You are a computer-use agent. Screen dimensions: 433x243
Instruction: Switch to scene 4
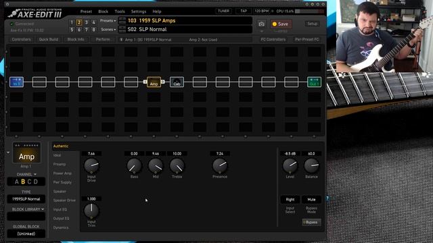tap(93, 22)
